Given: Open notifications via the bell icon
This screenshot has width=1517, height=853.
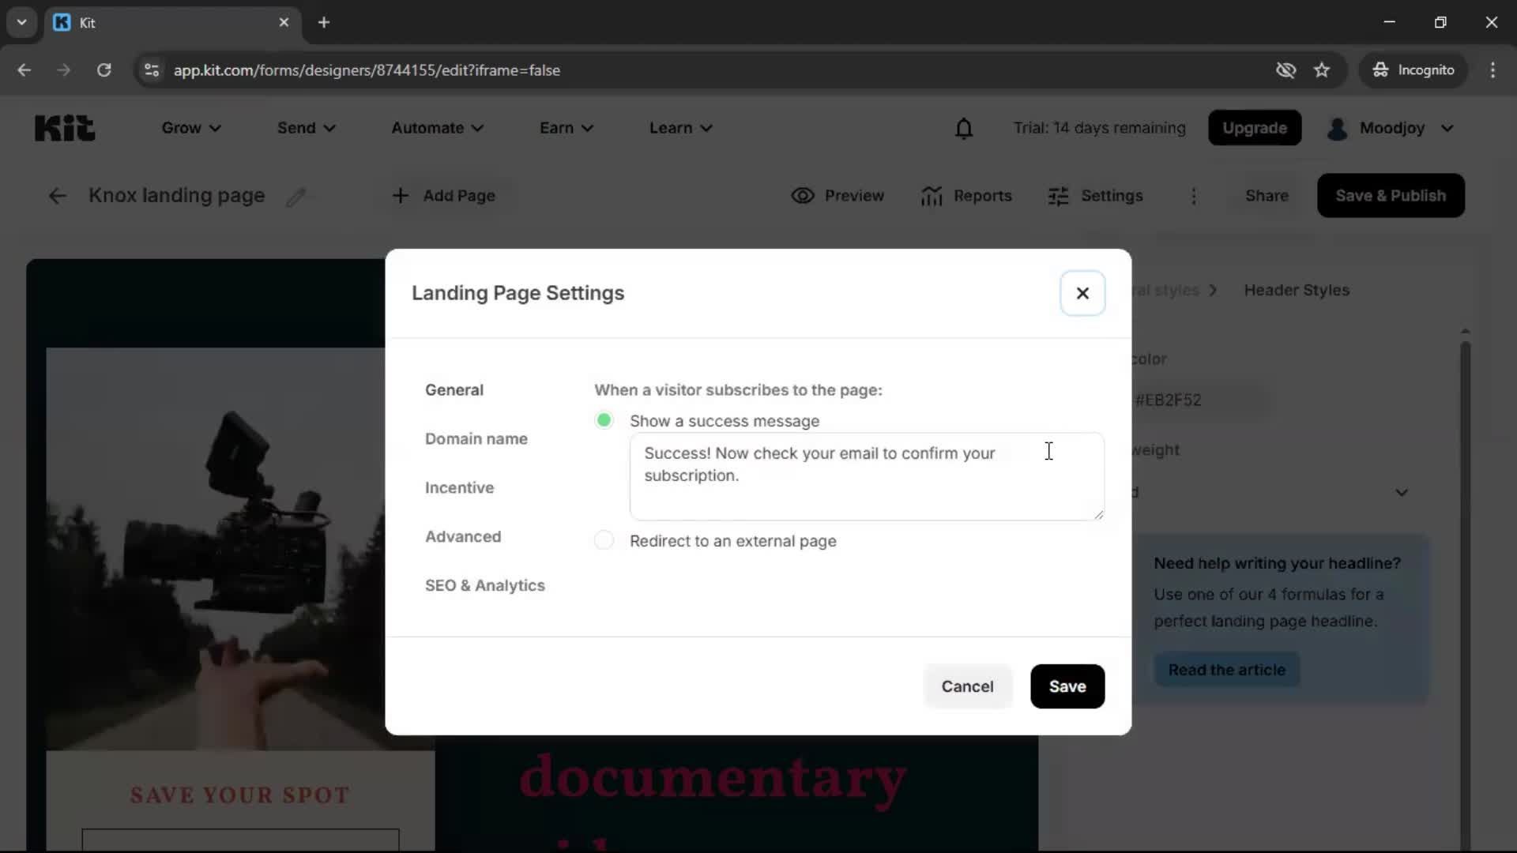Looking at the screenshot, I should click(964, 128).
